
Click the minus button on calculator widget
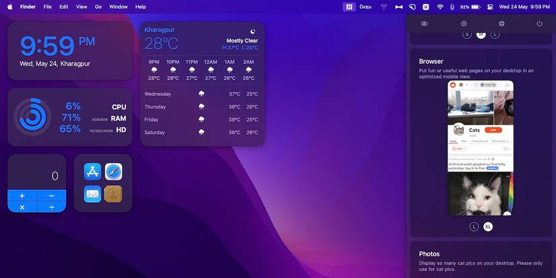(x=51, y=195)
